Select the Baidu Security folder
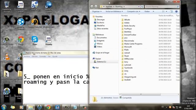This screenshot has height=110, width=196. pos(130,26)
